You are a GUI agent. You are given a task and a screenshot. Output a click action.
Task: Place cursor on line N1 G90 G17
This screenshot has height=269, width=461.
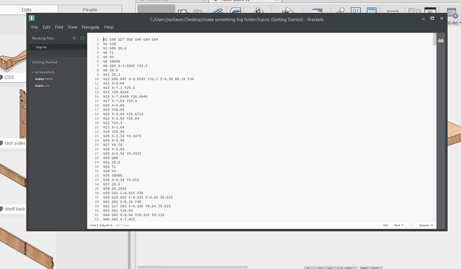(x=130, y=39)
